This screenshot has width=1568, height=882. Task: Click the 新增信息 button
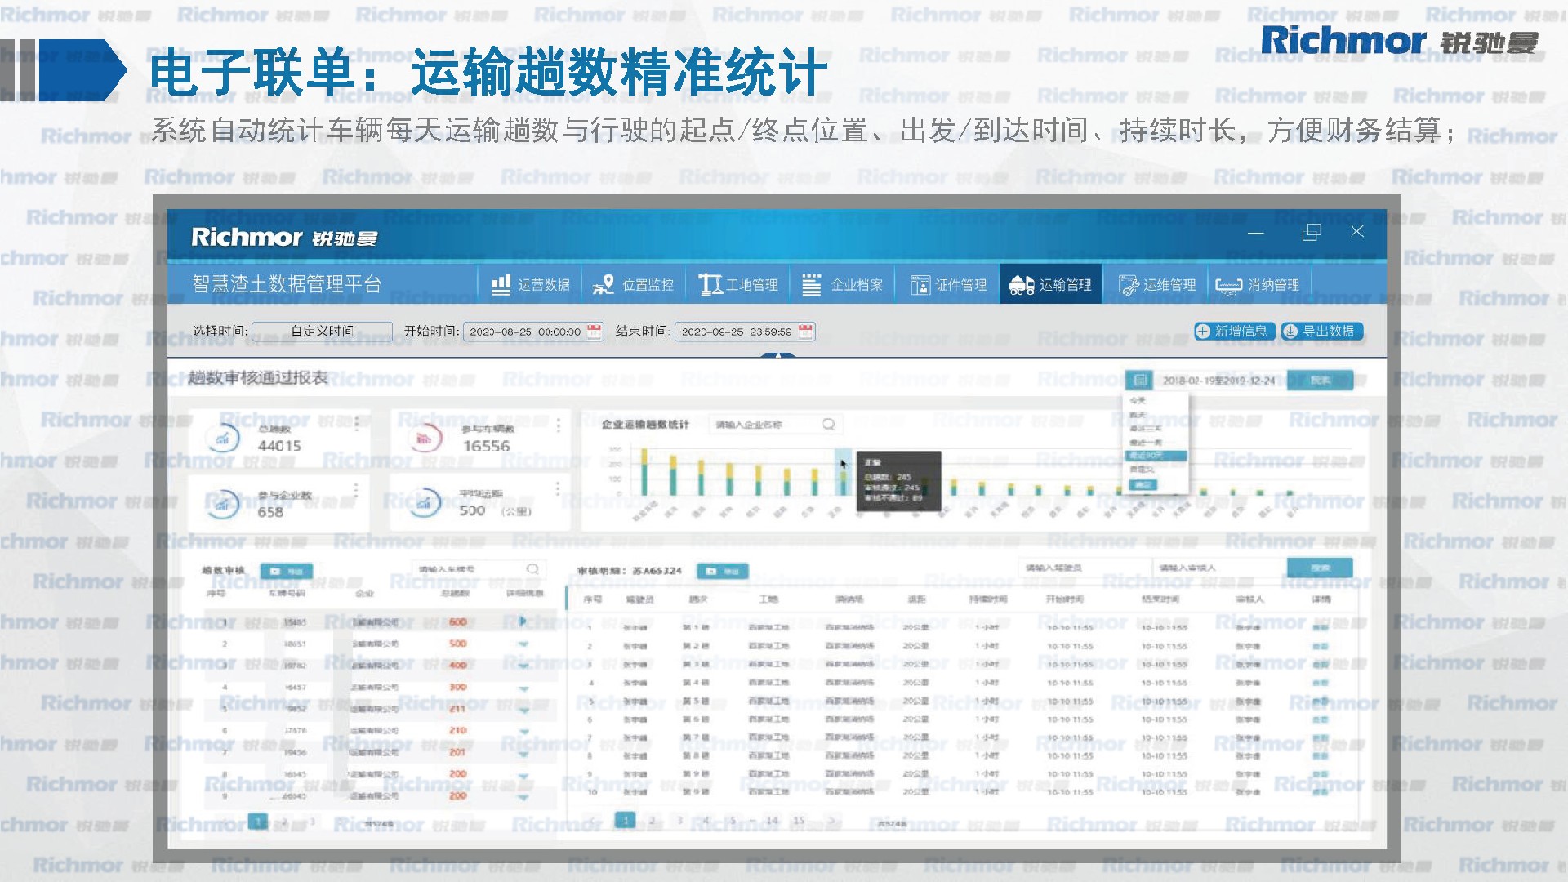pos(1233,331)
